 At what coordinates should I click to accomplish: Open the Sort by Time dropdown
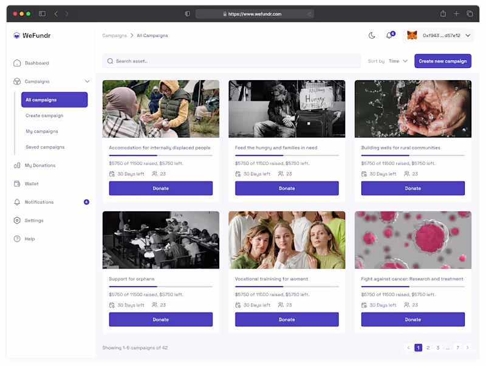pyautogui.click(x=398, y=61)
